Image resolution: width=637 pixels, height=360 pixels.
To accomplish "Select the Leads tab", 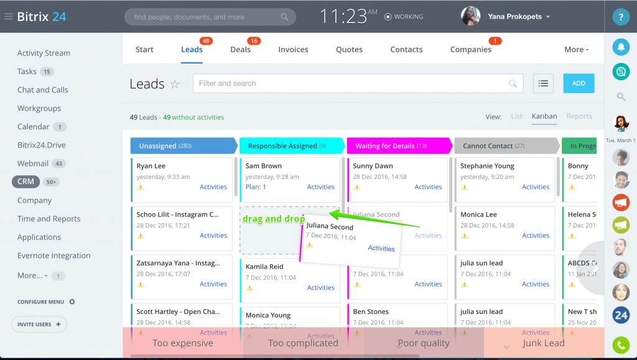I will [192, 50].
